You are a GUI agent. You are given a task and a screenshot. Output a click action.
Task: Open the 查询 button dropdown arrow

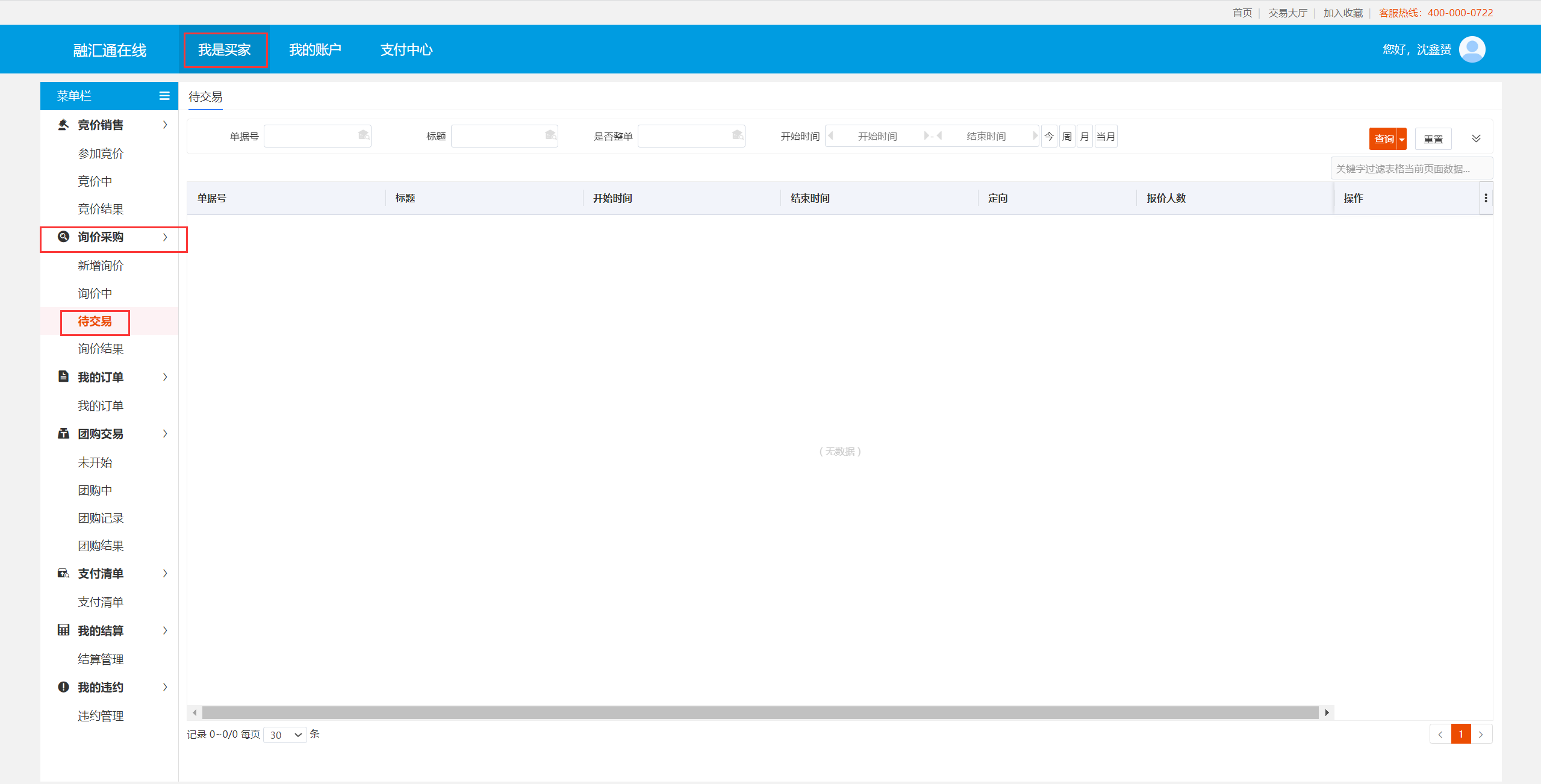1402,139
